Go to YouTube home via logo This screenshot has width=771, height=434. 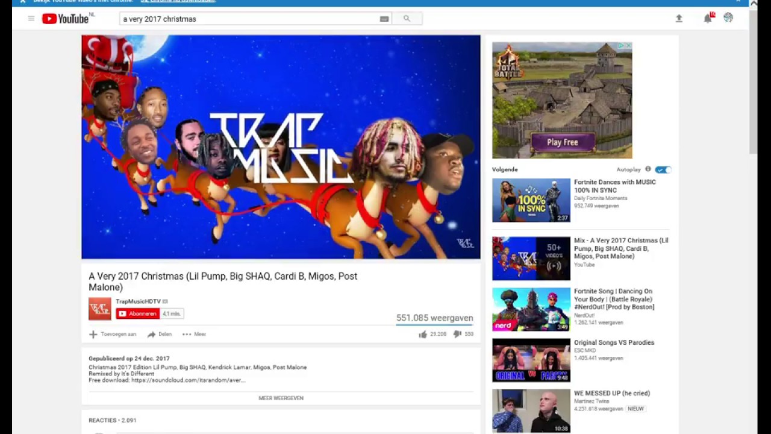(65, 19)
